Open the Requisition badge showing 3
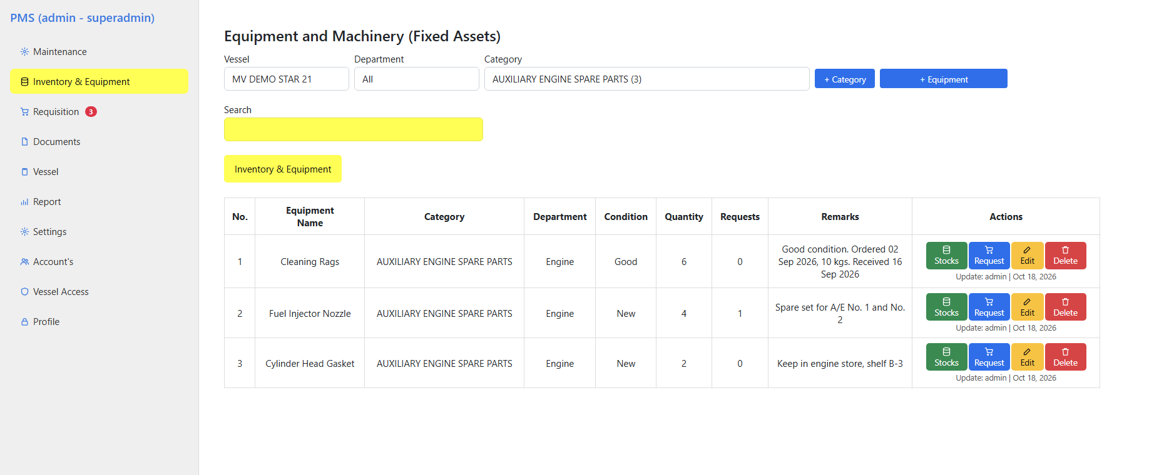Screen dimensions: 1164x475 (91, 112)
